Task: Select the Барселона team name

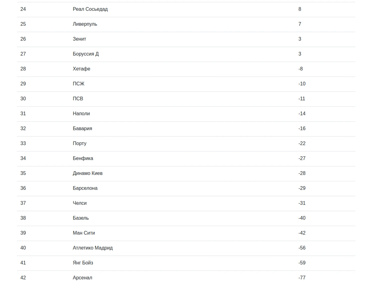Action: [85, 188]
